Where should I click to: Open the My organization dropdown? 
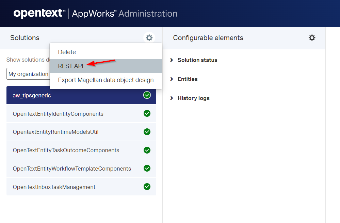[28, 74]
